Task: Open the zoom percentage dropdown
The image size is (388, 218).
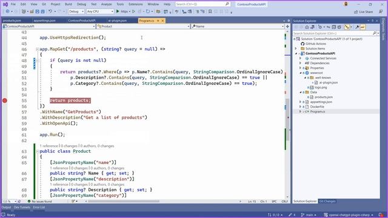Action: (x=15, y=202)
